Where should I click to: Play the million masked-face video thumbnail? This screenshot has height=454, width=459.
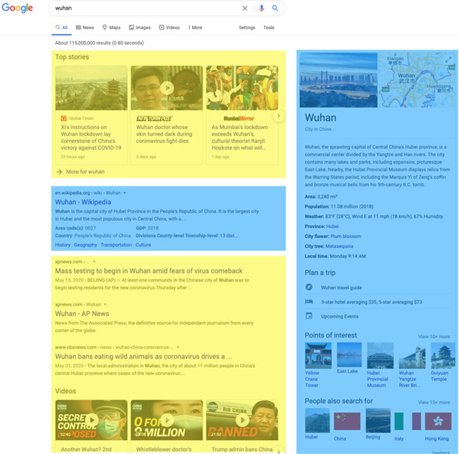click(x=167, y=420)
